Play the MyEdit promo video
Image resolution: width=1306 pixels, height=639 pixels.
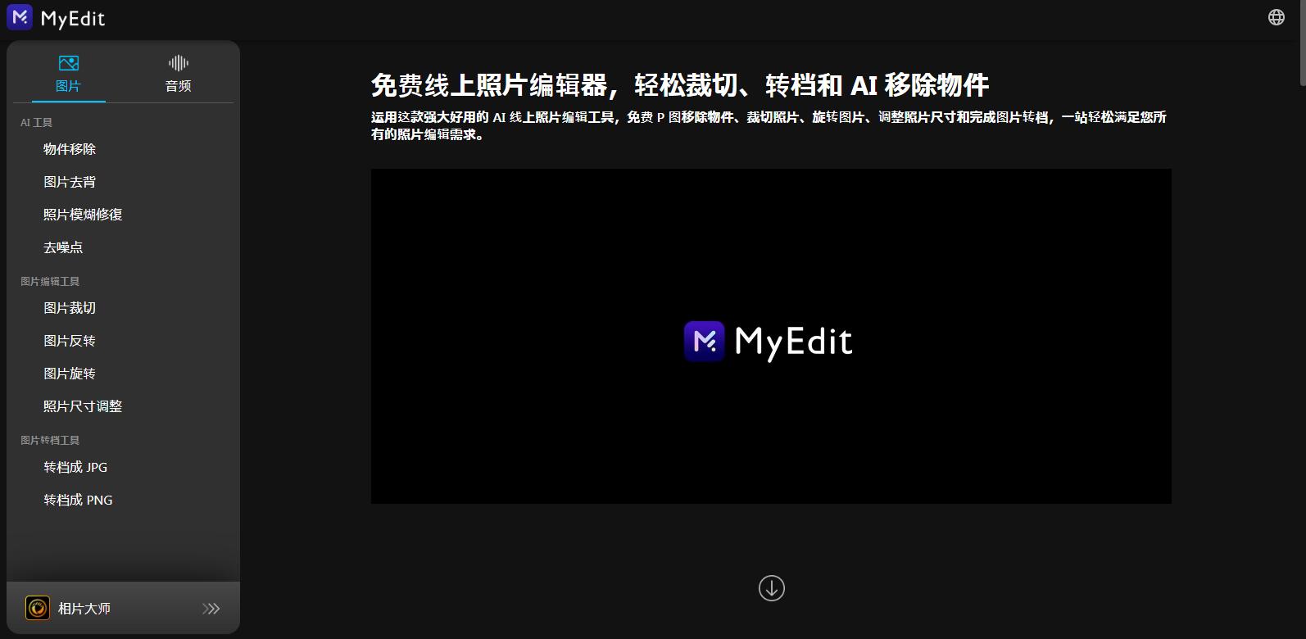click(771, 337)
